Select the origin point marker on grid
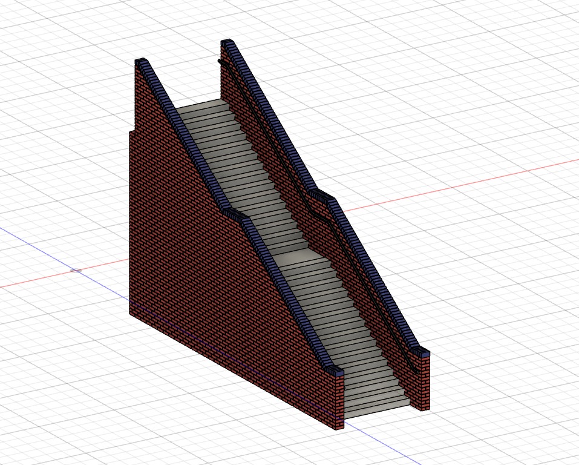Screen dimensions: 579x465 (x=76, y=271)
